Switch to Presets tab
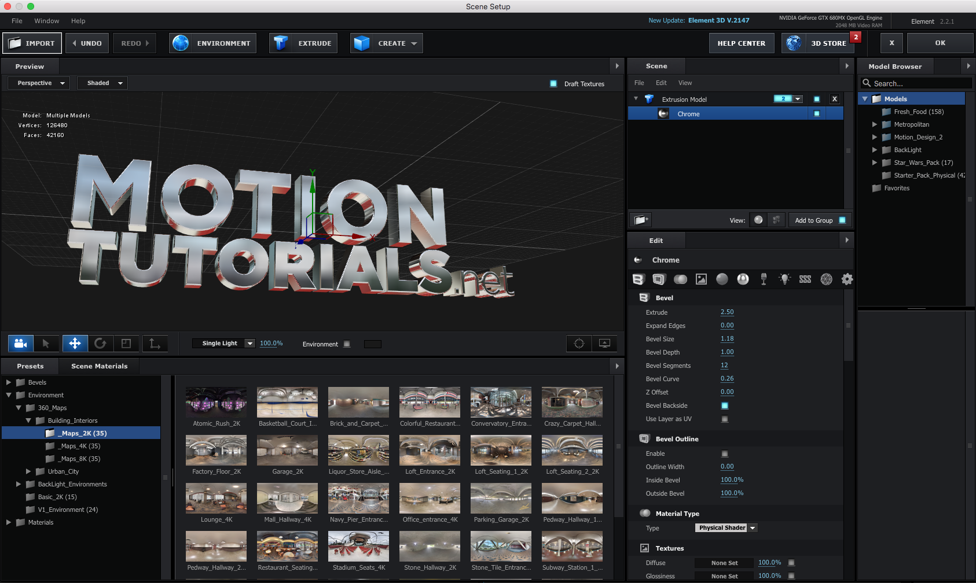 click(30, 366)
